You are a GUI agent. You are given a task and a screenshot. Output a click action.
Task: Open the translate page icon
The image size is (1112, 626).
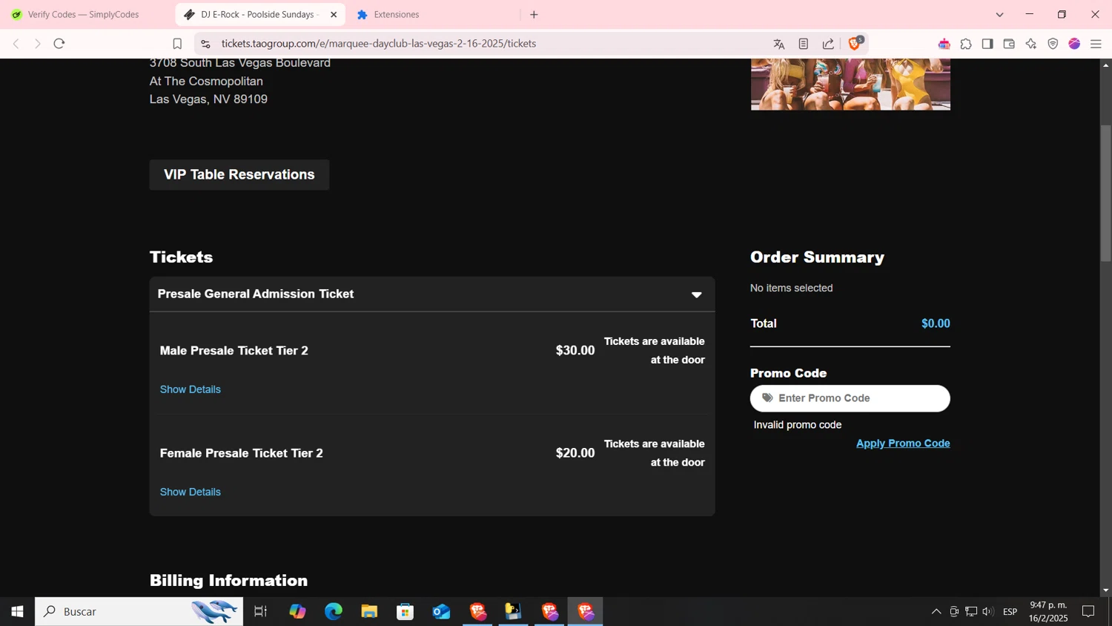779,44
